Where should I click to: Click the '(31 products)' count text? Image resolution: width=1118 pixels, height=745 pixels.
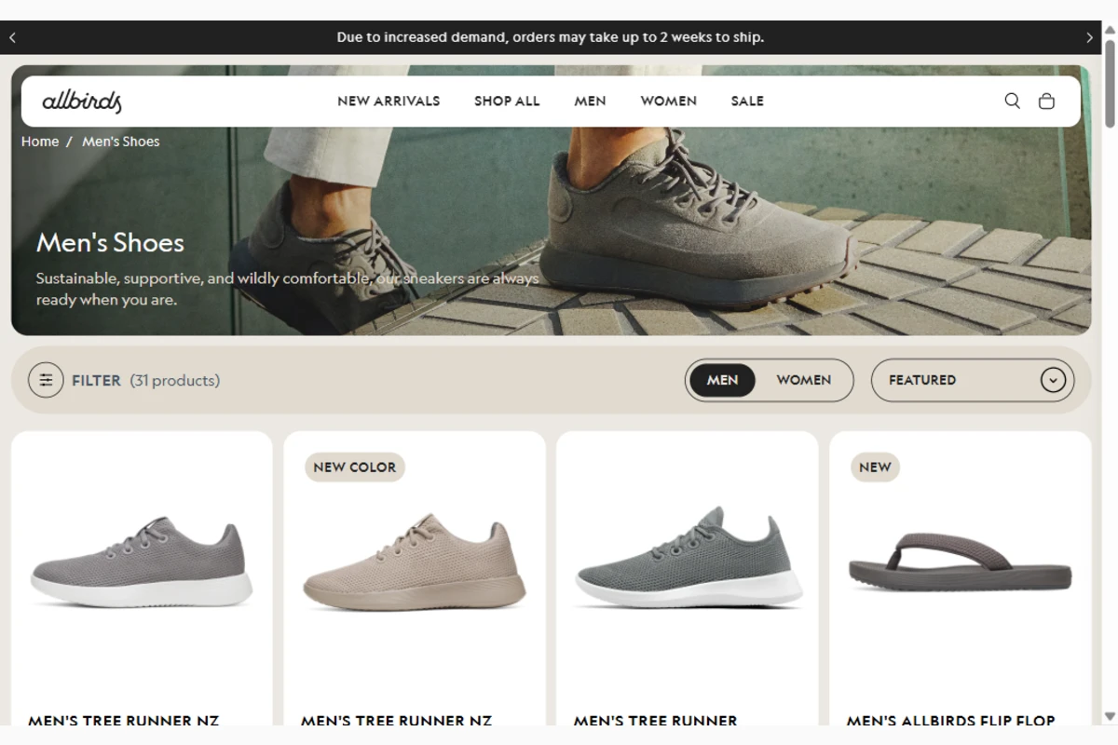pos(175,380)
